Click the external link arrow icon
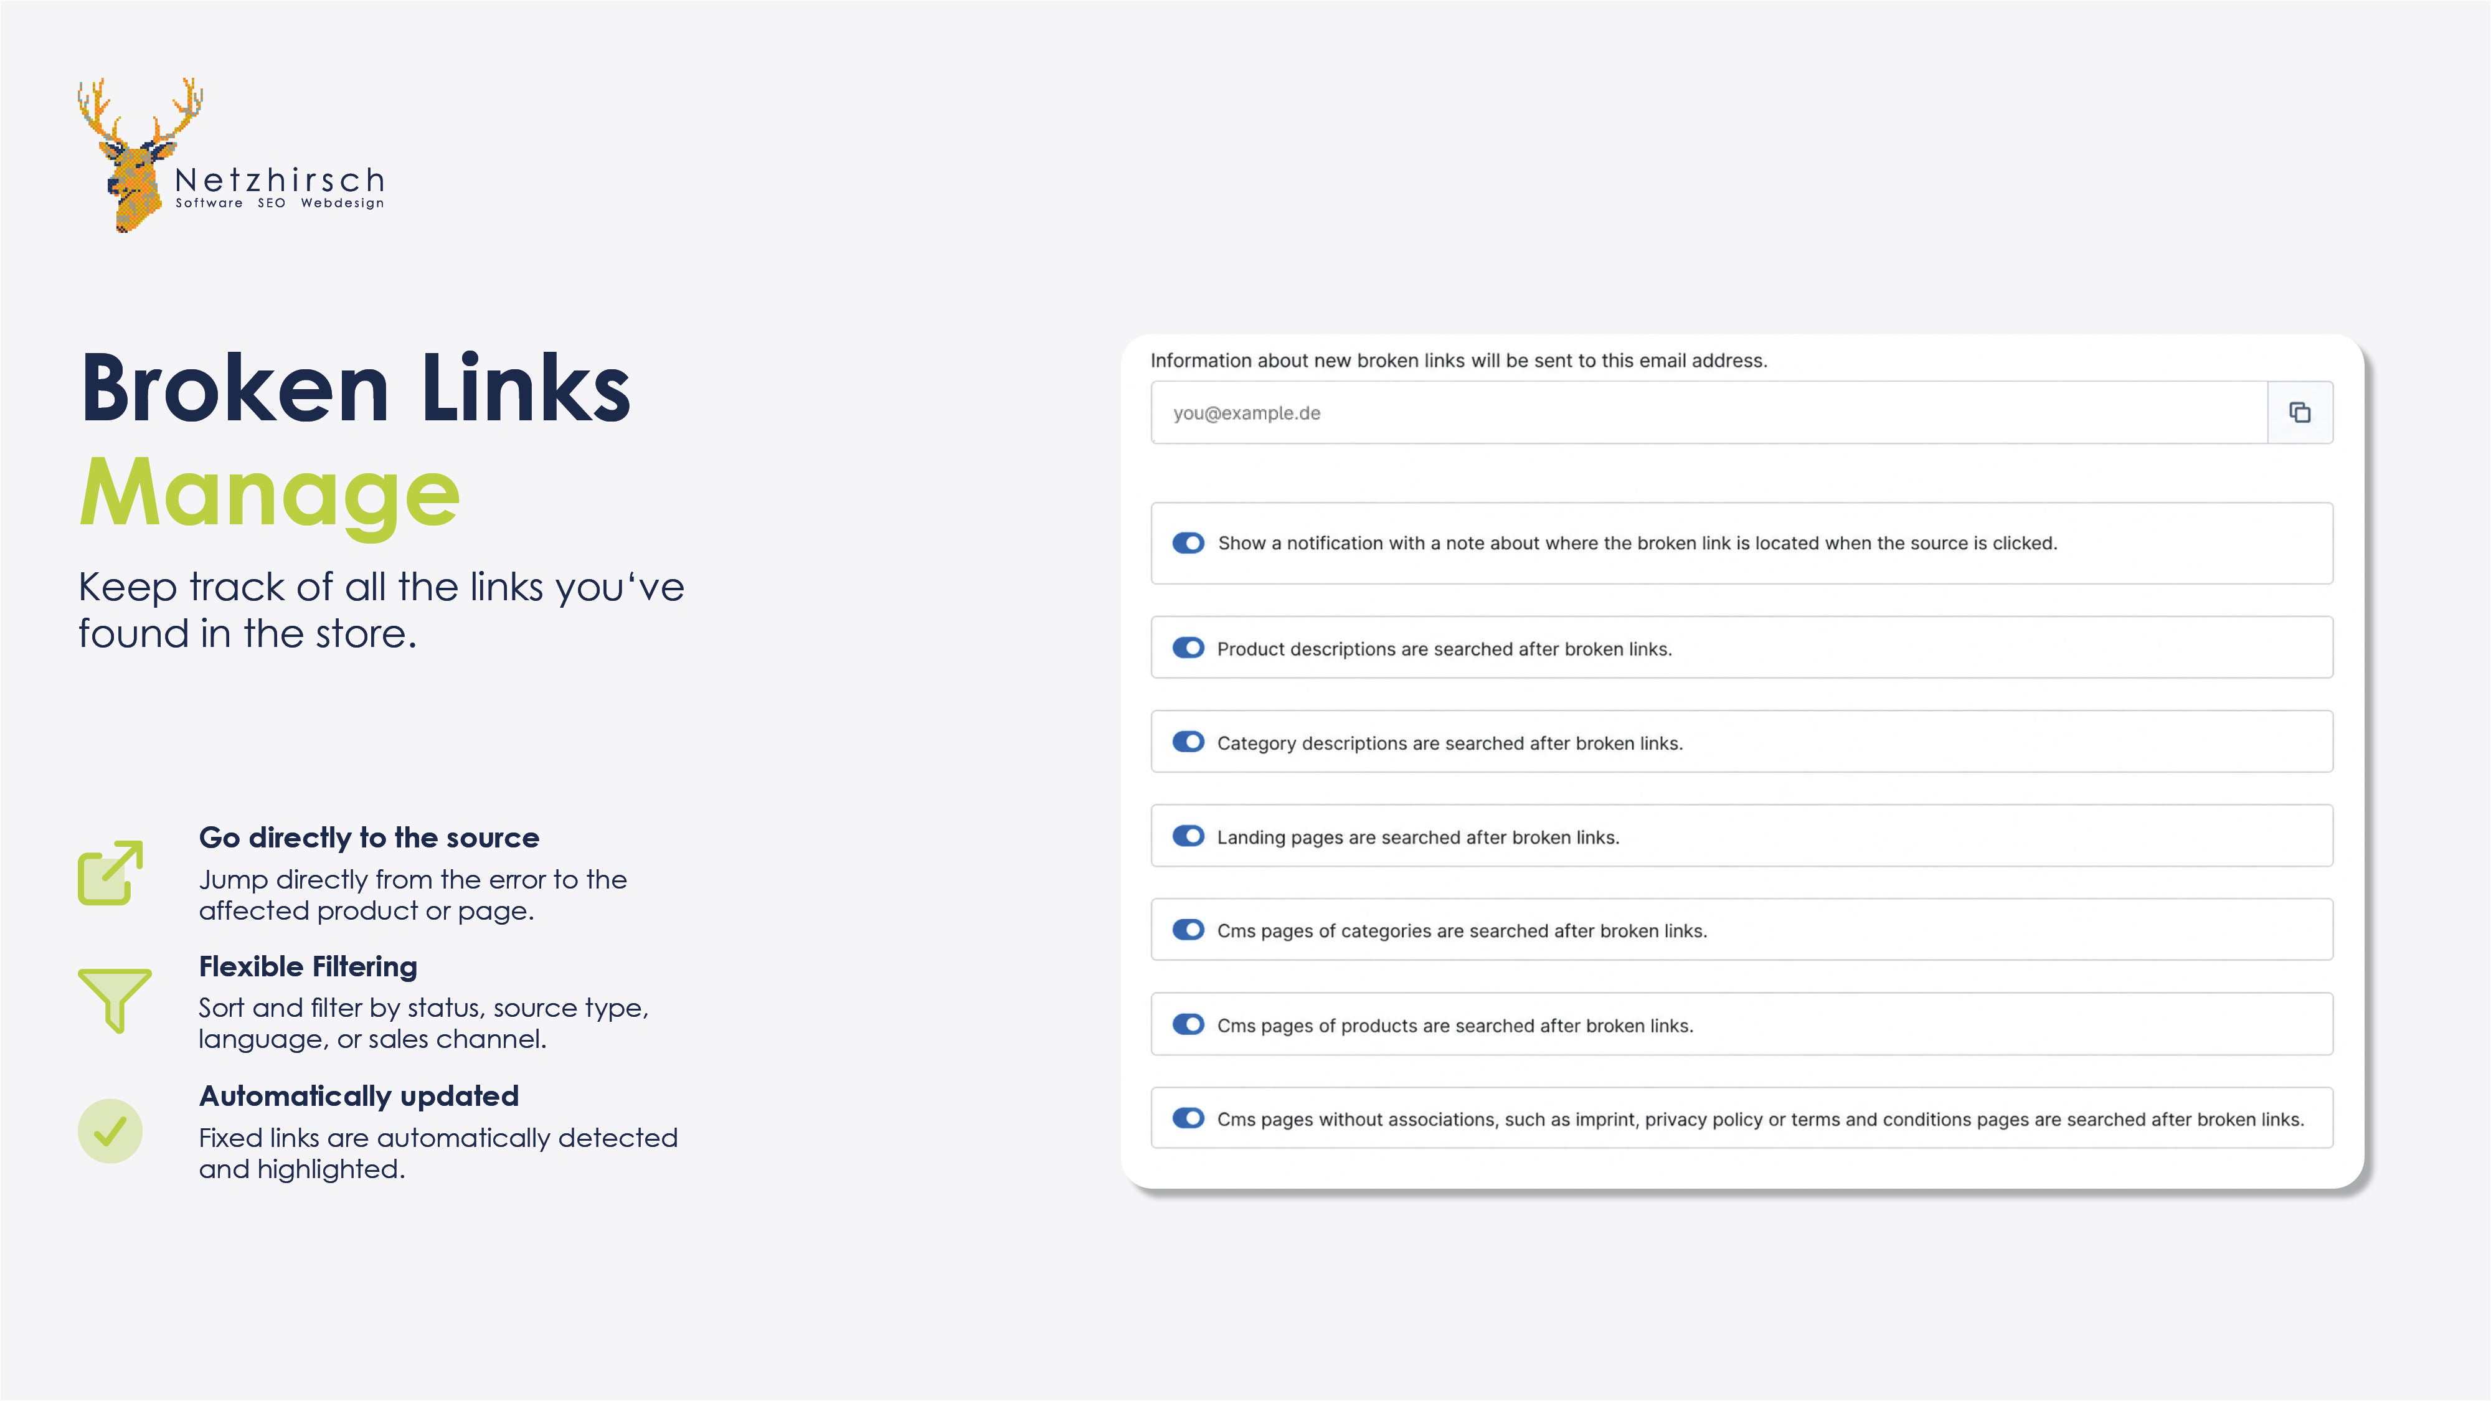This screenshot has height=1401, width=2491. [x=110, y=872]
